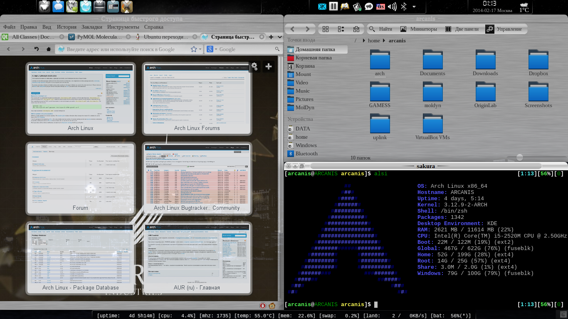This screenshot has height=319, width=568.
Task: Switch file manager to details tree view
Action: coord(356,29)
